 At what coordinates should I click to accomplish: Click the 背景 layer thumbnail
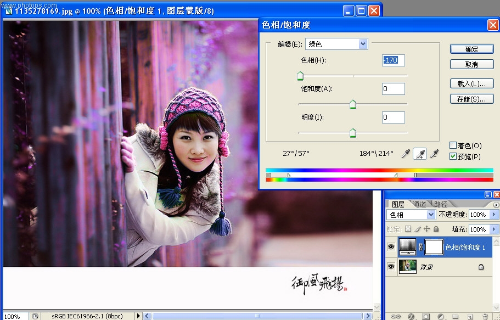tap(407, 267)
